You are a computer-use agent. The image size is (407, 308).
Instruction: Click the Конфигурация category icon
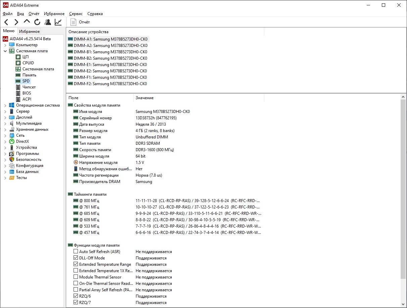(x=12, y=166)
